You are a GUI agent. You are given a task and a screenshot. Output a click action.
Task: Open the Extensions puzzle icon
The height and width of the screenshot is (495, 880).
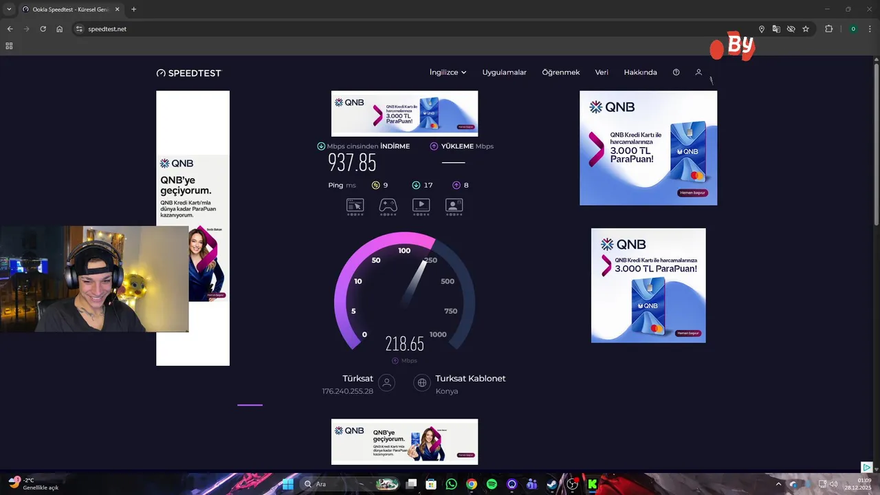(x=828, y=29)
